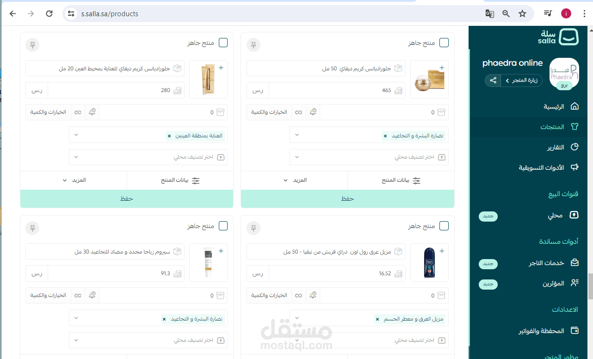This screenshot has width=593, height=359.
Task: Pin the سيروم زياجا product card
Action: pyautogui.click(x=32, y=228)
